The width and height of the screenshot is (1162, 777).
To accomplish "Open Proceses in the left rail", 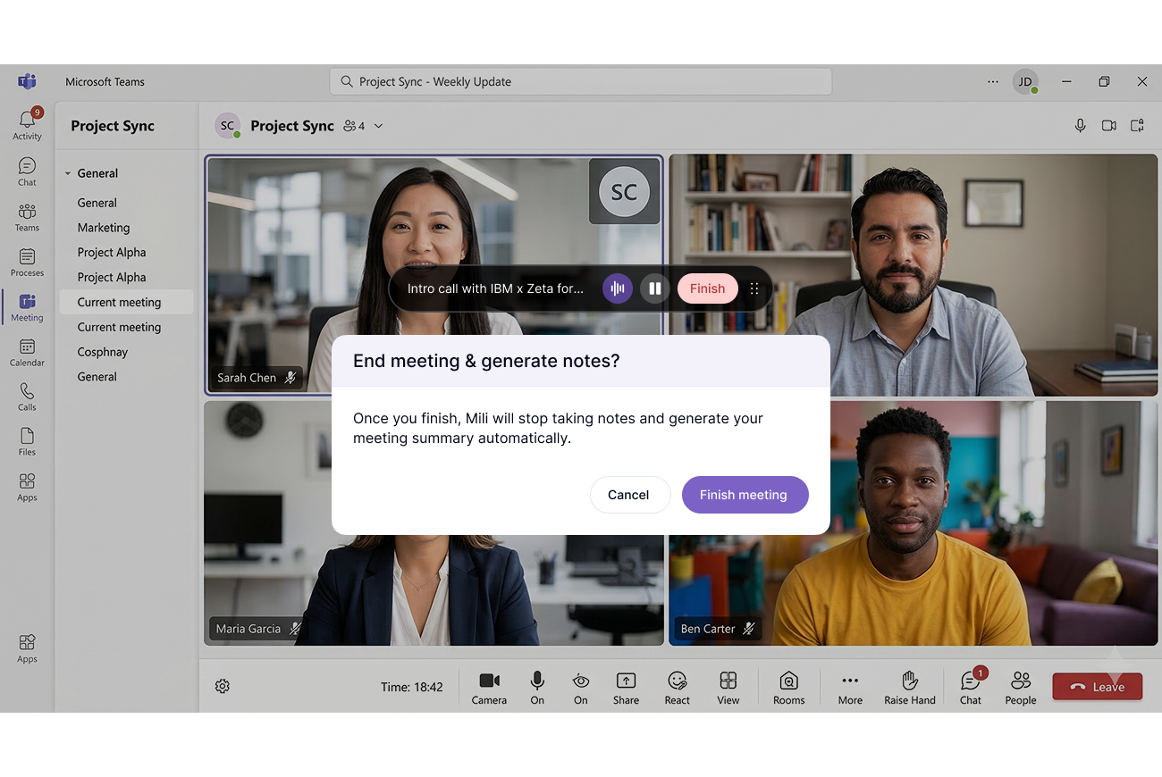I will (x=27, y=263).
